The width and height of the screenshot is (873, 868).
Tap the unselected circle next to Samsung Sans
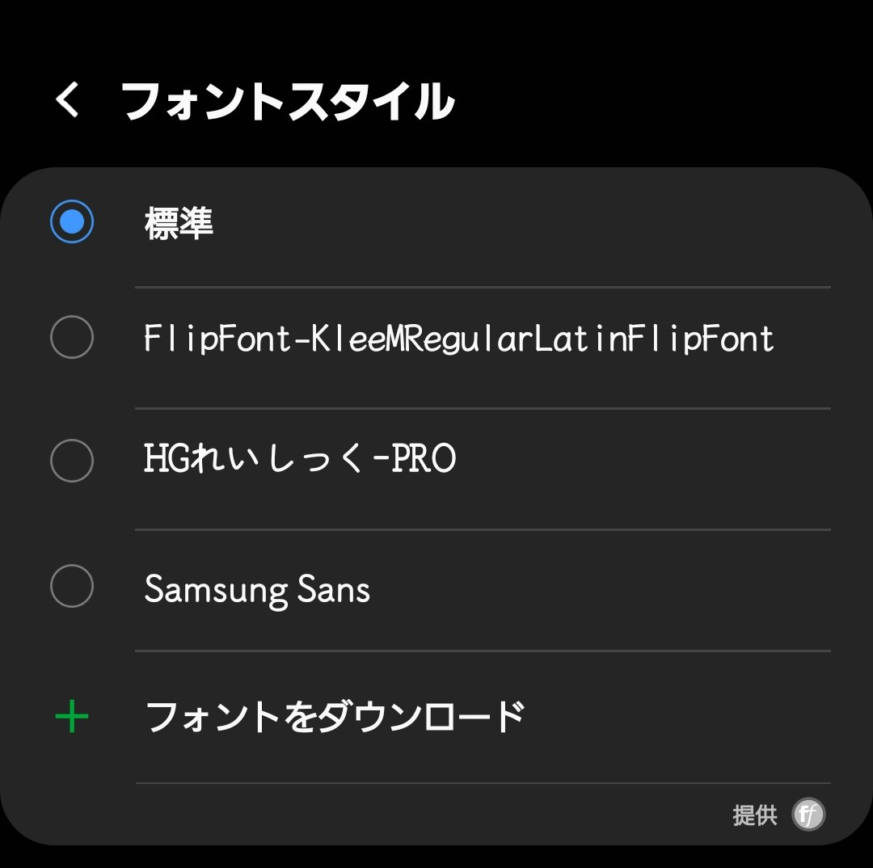click(x=72, y=587)
